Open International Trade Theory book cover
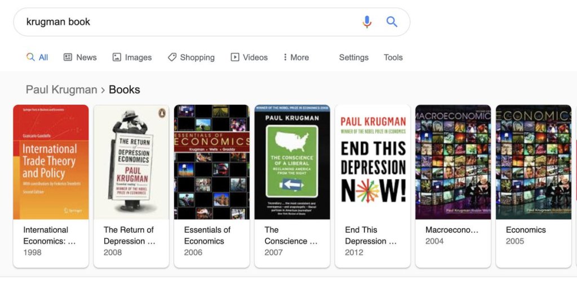Screen dimensions: 577x284 tap(51, 162)
